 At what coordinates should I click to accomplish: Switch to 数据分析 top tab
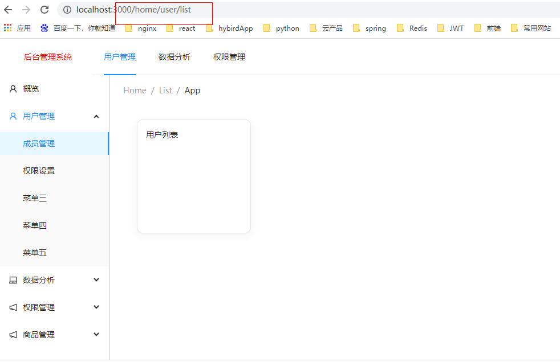click(175, 57)
